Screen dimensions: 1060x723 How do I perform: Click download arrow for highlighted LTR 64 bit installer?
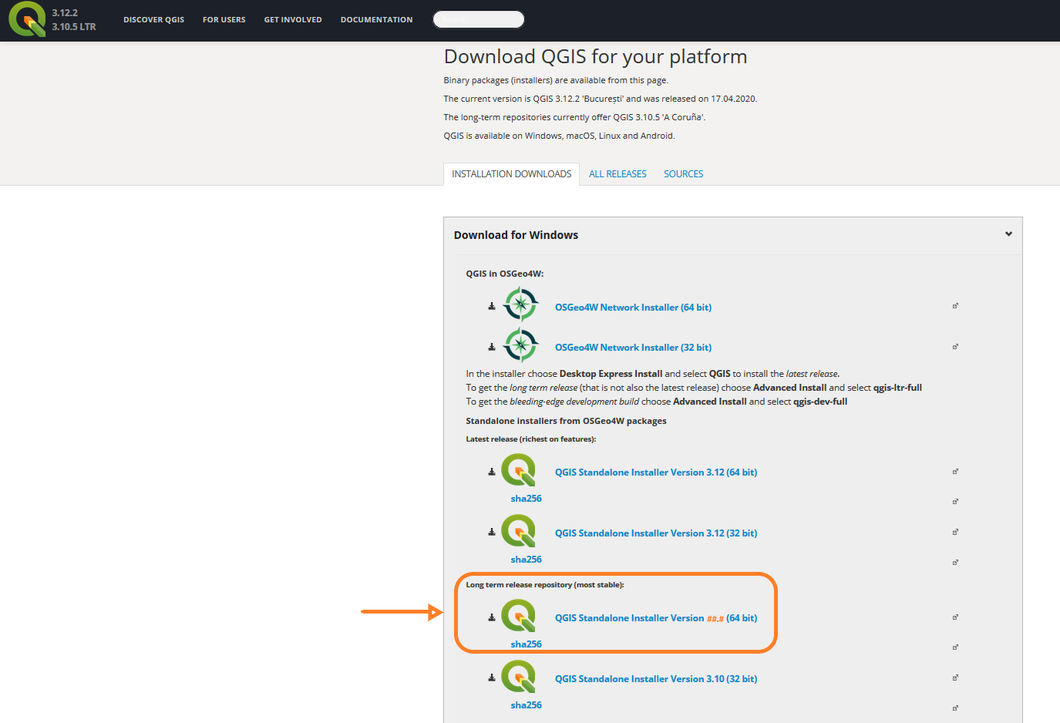[x=492, y=617]
